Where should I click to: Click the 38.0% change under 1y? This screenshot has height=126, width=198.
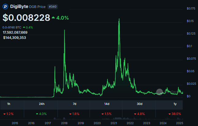tap(175, 114)
